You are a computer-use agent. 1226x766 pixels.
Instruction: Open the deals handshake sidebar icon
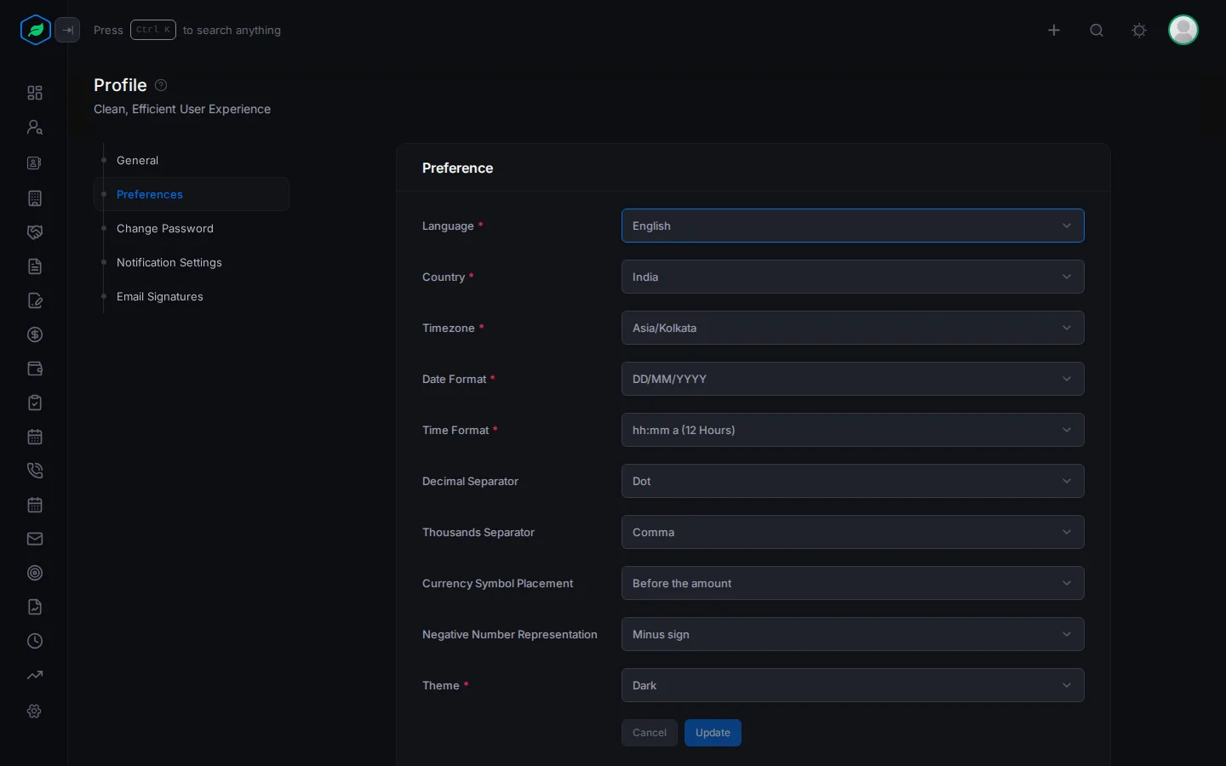click(x=35, y=232)
